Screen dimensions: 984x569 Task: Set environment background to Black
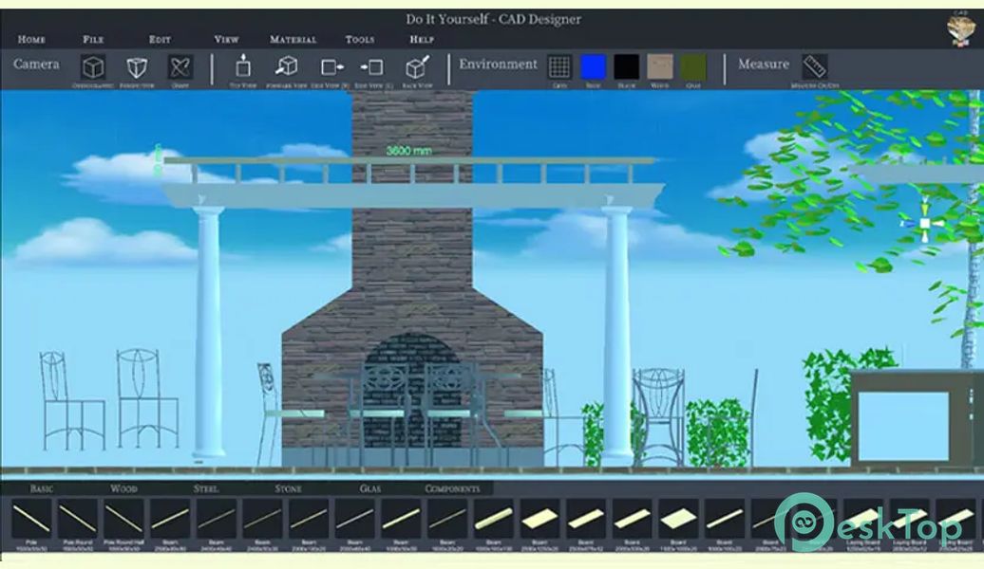tap(626, 66)
